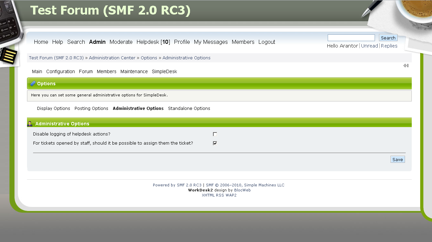The image size is (432, 242).
Task: Open the Admin menu item
Action: pyautogui.click(x=97, y=42)
